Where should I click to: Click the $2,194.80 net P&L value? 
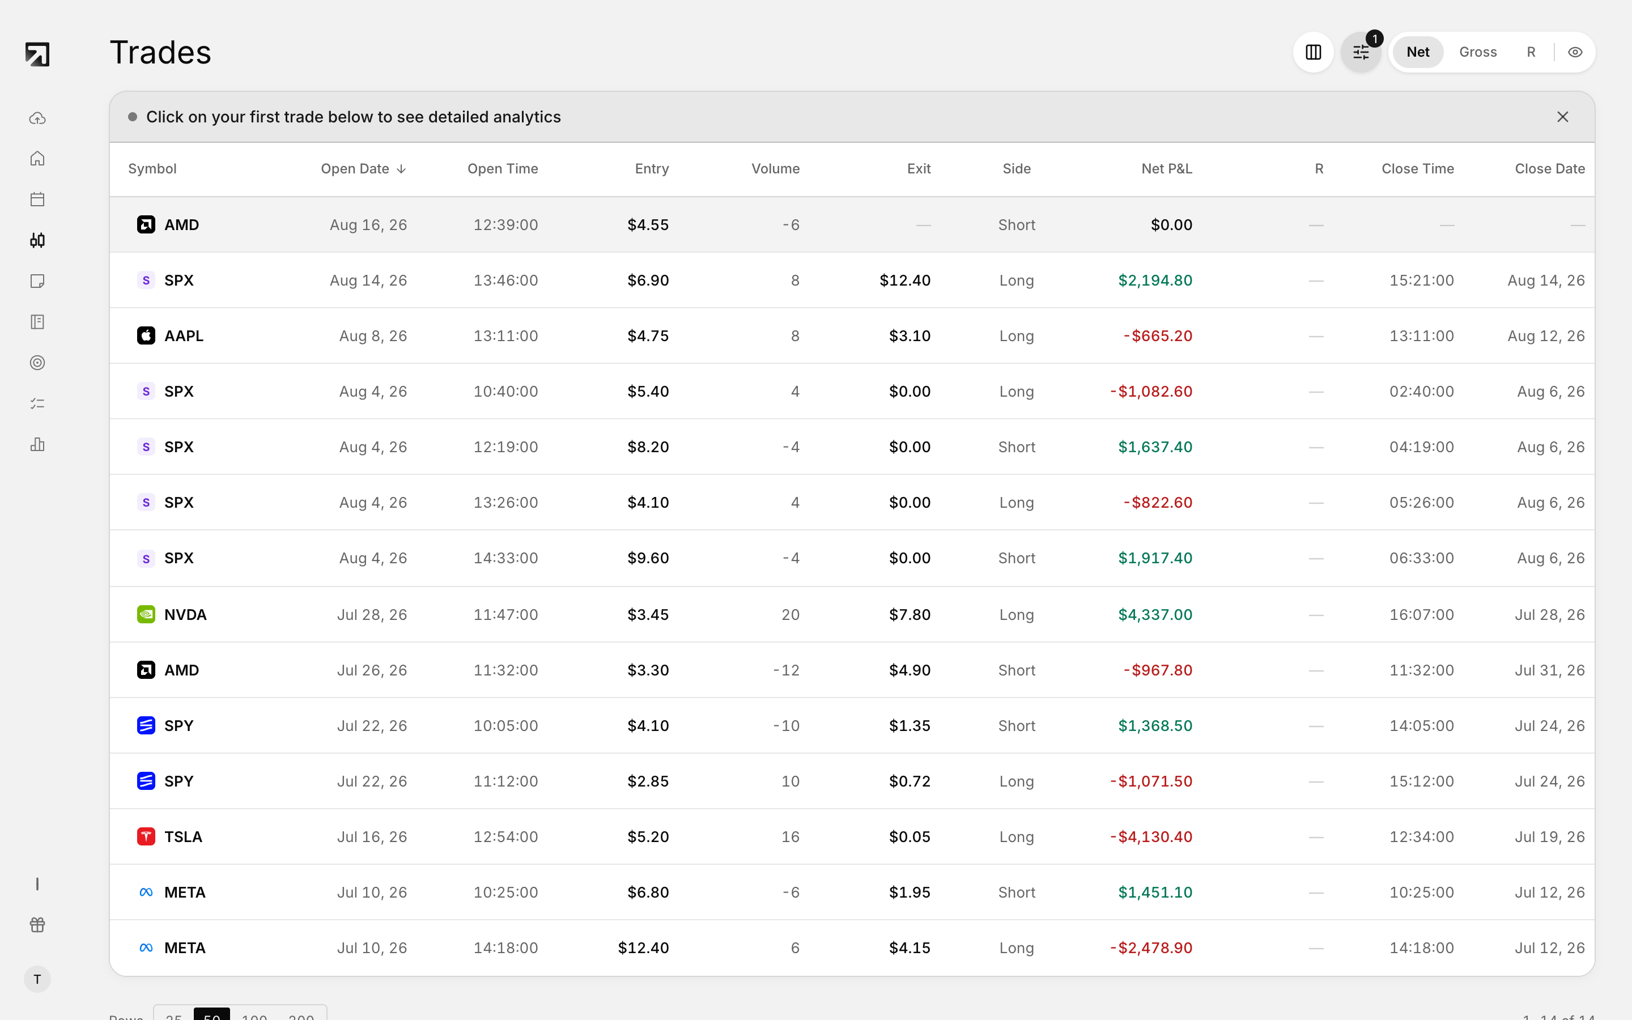click(x=1154, y=280)
